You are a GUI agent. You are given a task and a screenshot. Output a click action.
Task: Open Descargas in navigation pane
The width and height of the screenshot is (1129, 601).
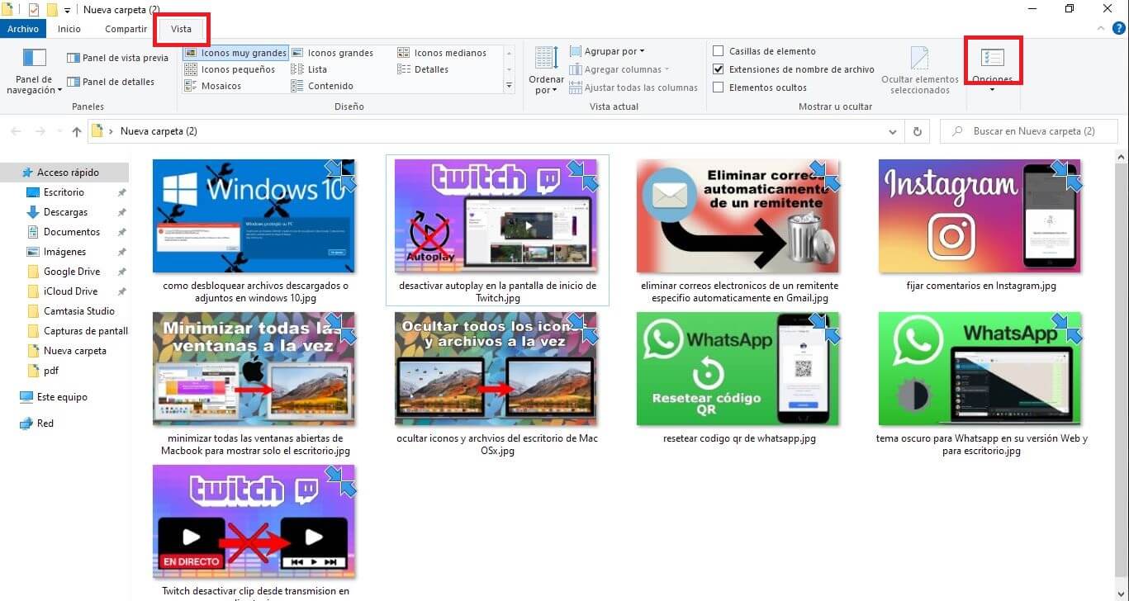click(x=64, y=212)
